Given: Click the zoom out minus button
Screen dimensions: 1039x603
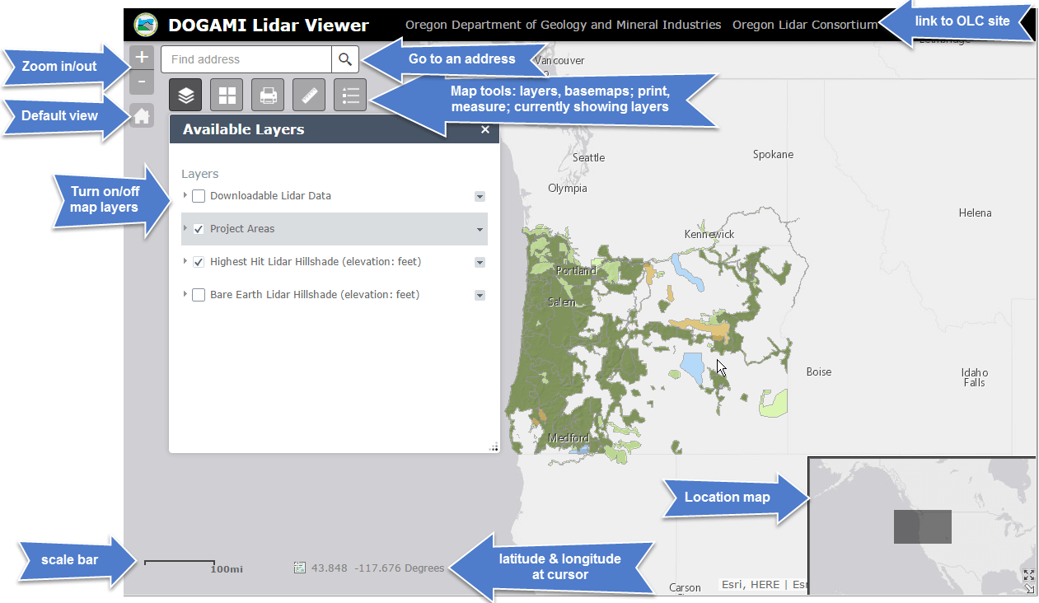Looking at the screenshot, I should click(142, 82).
